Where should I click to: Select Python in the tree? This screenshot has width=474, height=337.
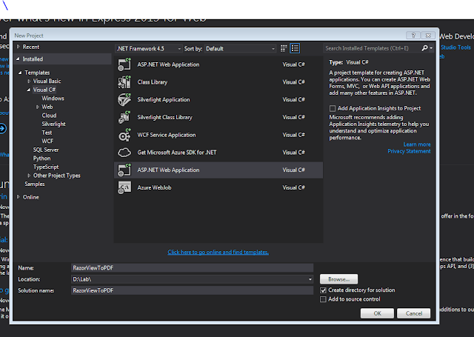click(41, 159)
